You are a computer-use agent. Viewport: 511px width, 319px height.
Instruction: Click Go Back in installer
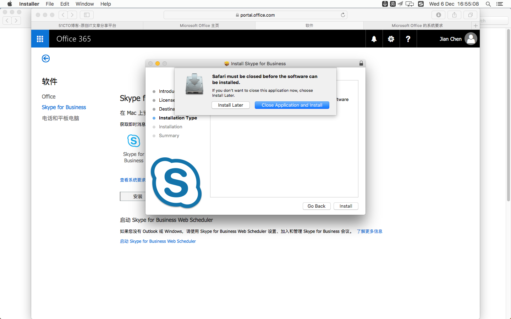317,206
